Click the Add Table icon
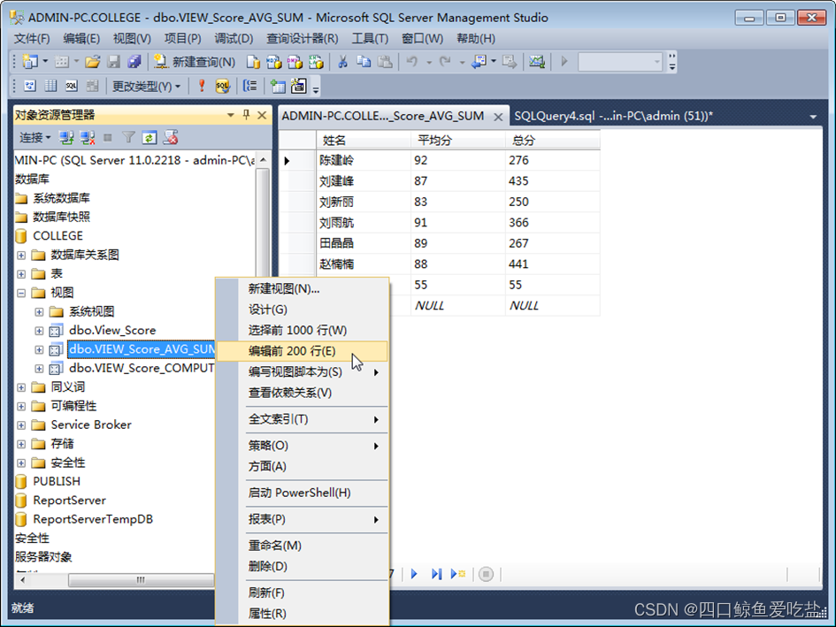The width and height of the screenshot is (836, 627). (x=278, y=86)
